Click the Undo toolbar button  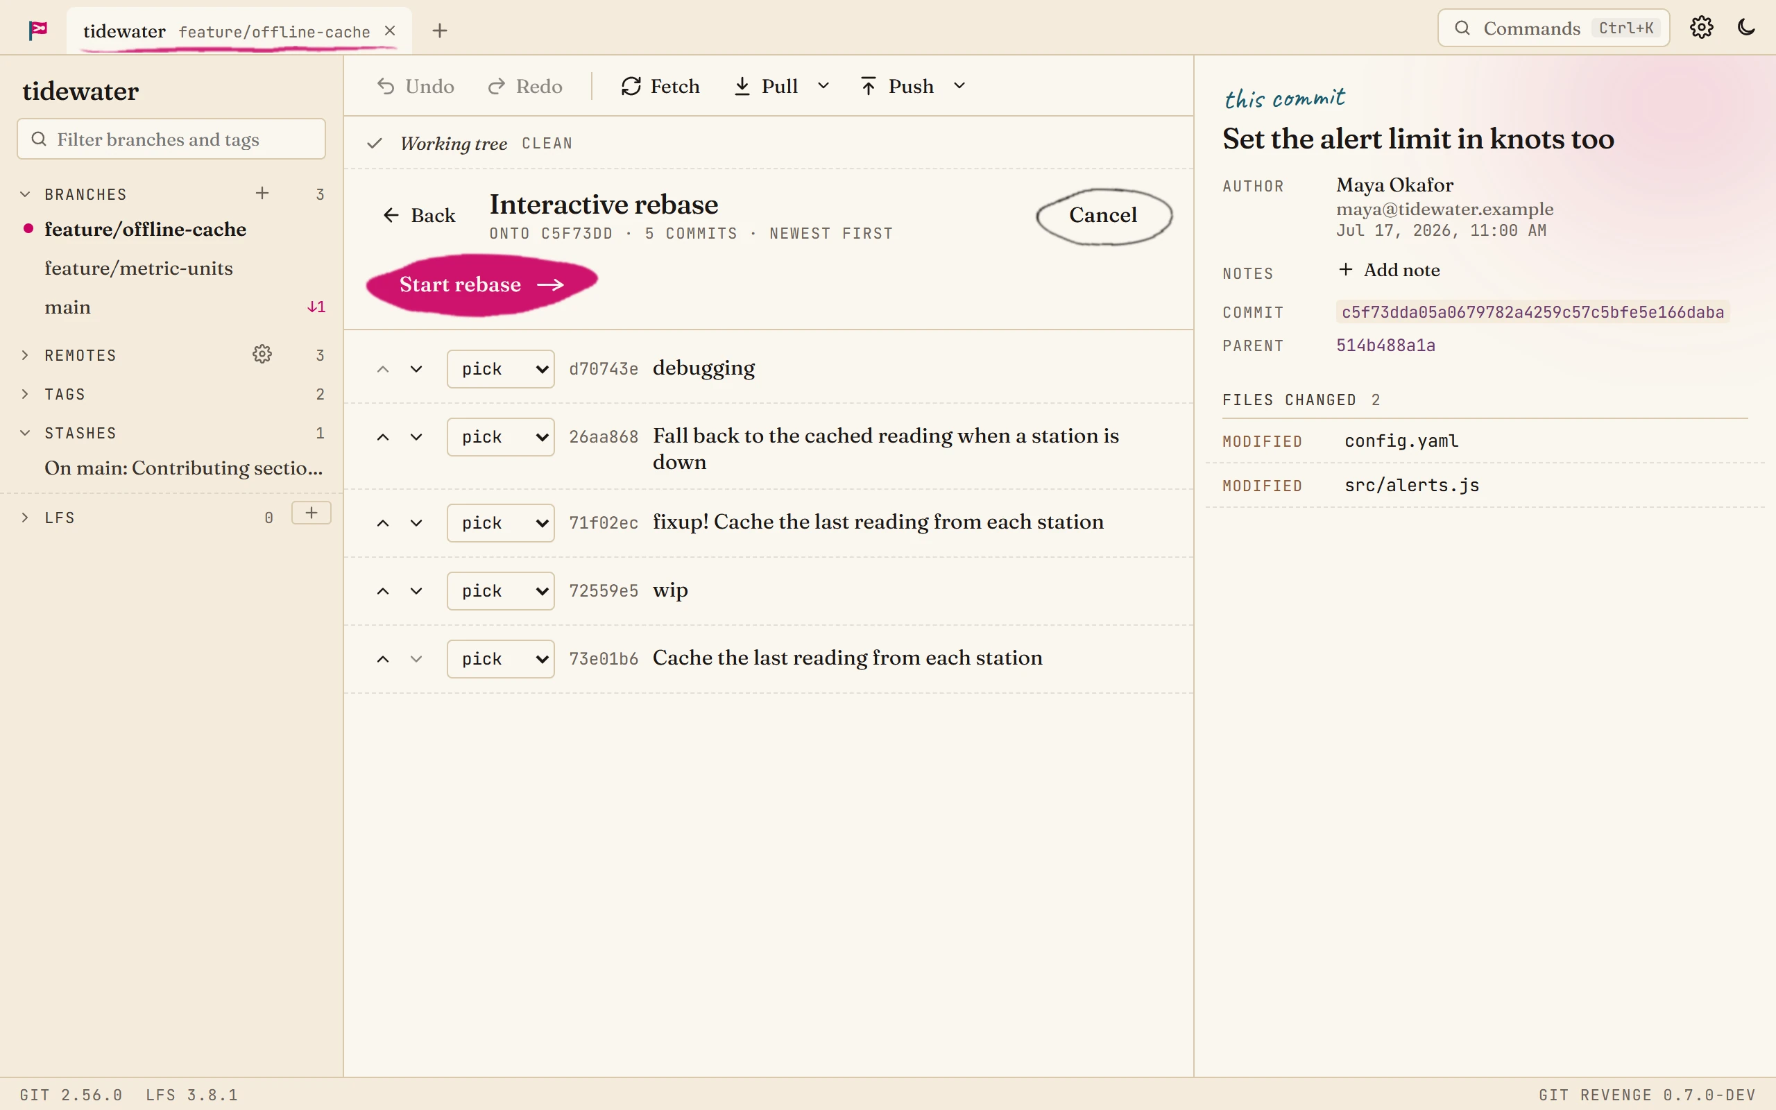[416, 86]
